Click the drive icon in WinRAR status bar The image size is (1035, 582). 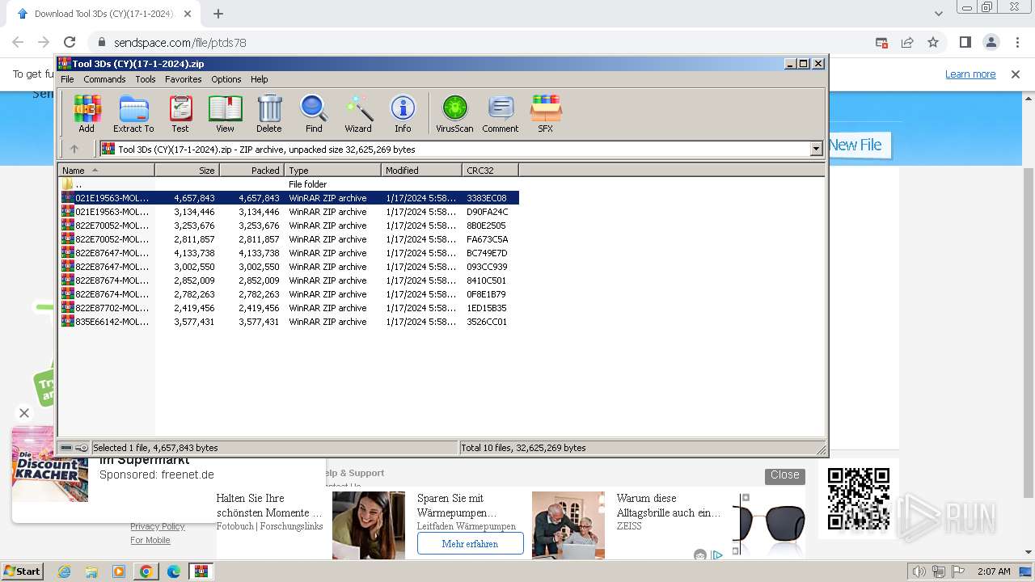click(66, 448)
